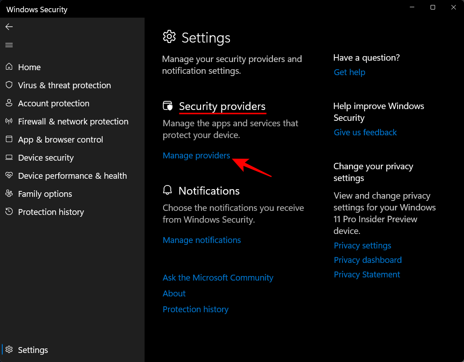This screenshot has width=464, height=362.
Task: Open Firewall & network protection icon
Action: click(x=9, y=121)
